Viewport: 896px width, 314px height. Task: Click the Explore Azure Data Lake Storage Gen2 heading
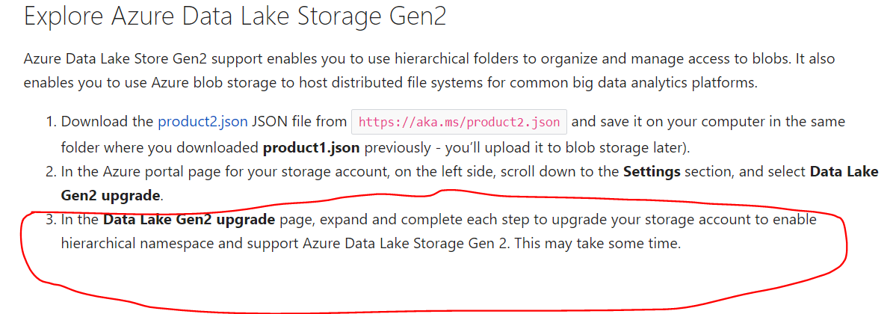(235, 16)
